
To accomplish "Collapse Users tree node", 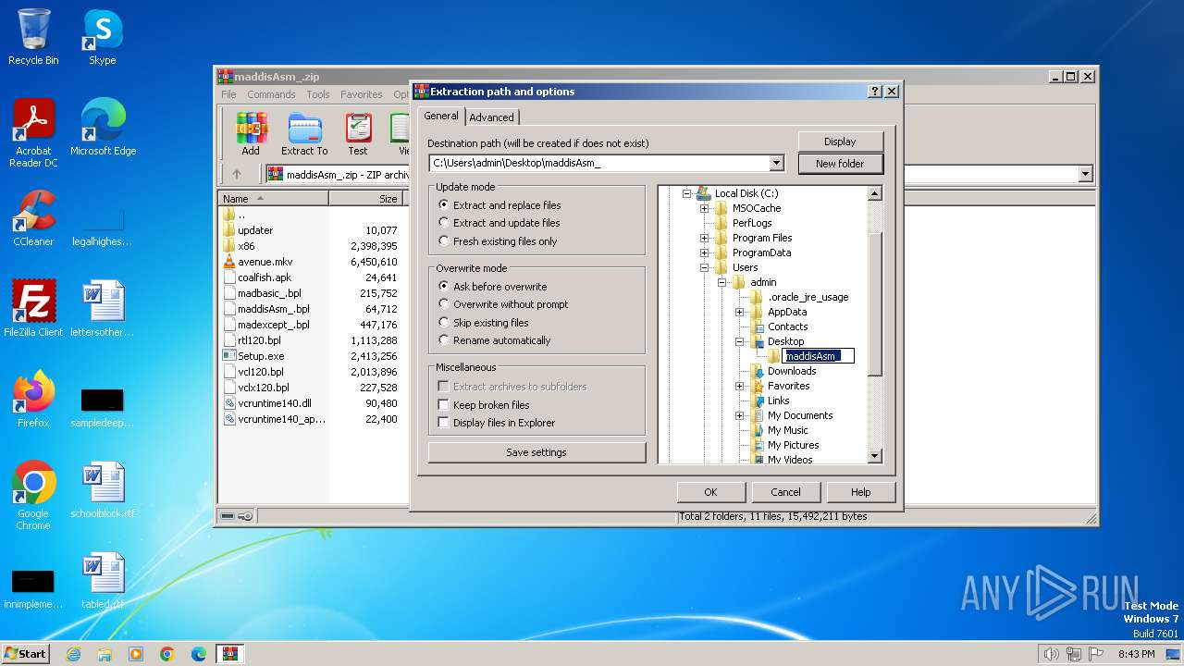I will 705,267.
